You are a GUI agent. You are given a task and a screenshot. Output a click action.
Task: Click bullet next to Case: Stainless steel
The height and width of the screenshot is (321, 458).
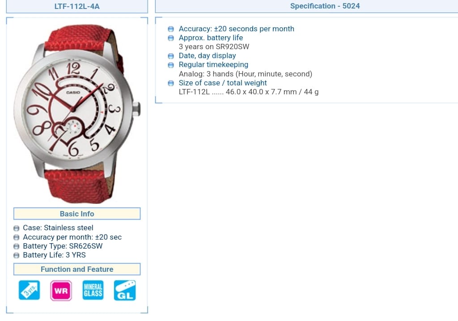point(17,228)
